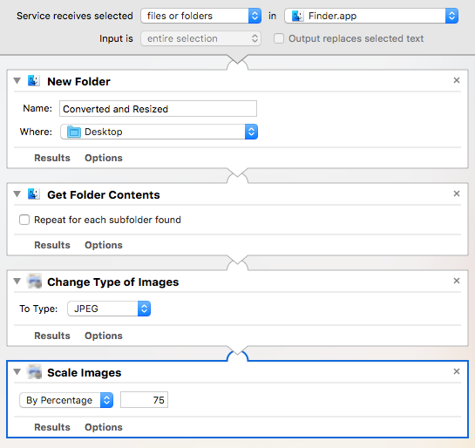Viewport: 475px width, 448px height.
Task: Collapse the New Folder action
Action: (x=17, y=80)
